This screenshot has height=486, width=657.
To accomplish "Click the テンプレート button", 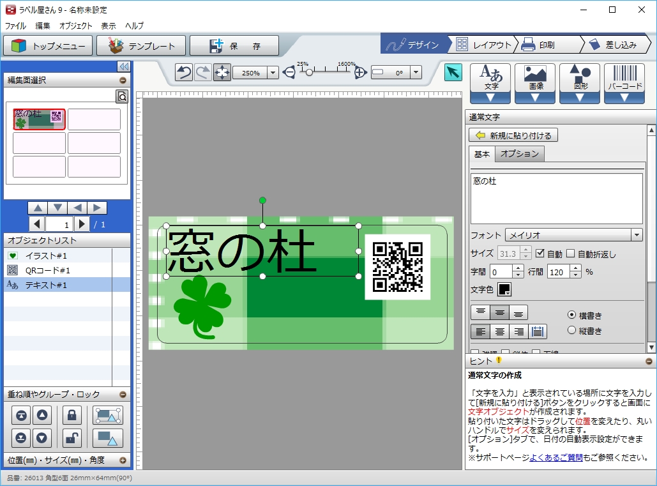I will pos(140,46).
